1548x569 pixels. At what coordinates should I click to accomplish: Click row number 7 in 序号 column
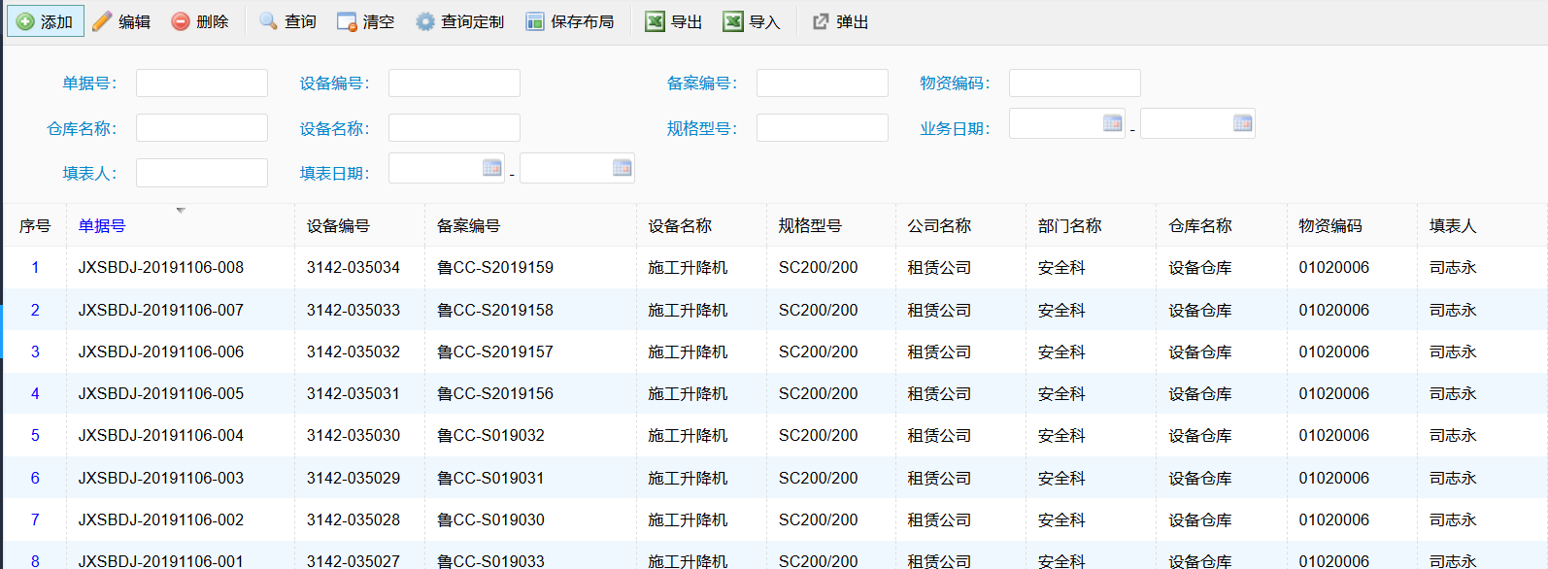point(35,519)
